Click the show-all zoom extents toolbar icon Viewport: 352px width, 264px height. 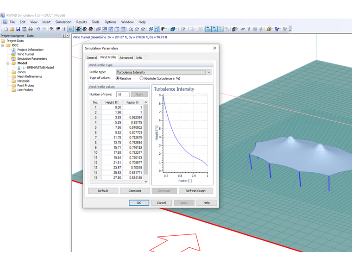click(123, 29)
